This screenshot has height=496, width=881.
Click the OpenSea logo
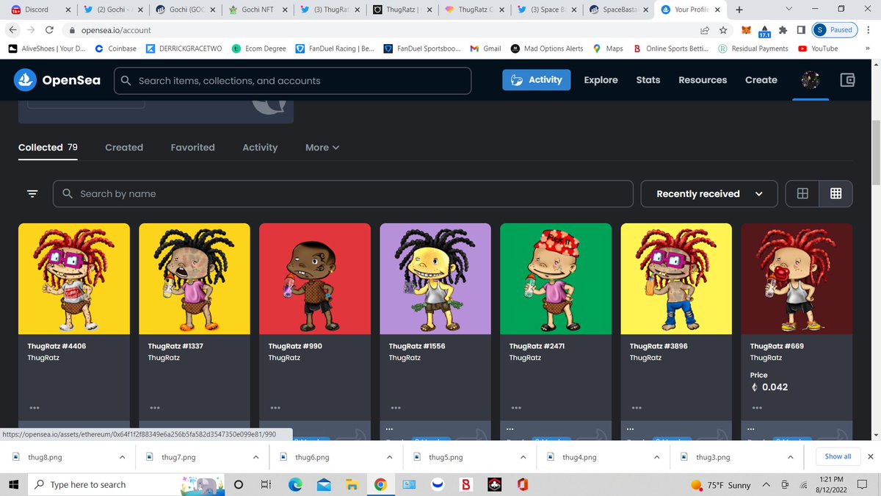tap(57, 80)
